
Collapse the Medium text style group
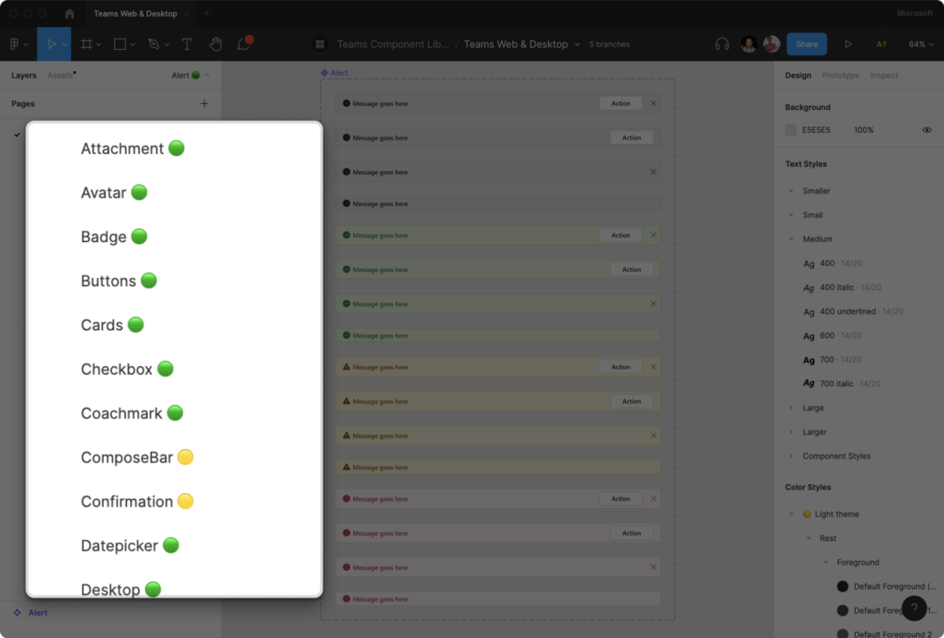(x=792, y=239)
